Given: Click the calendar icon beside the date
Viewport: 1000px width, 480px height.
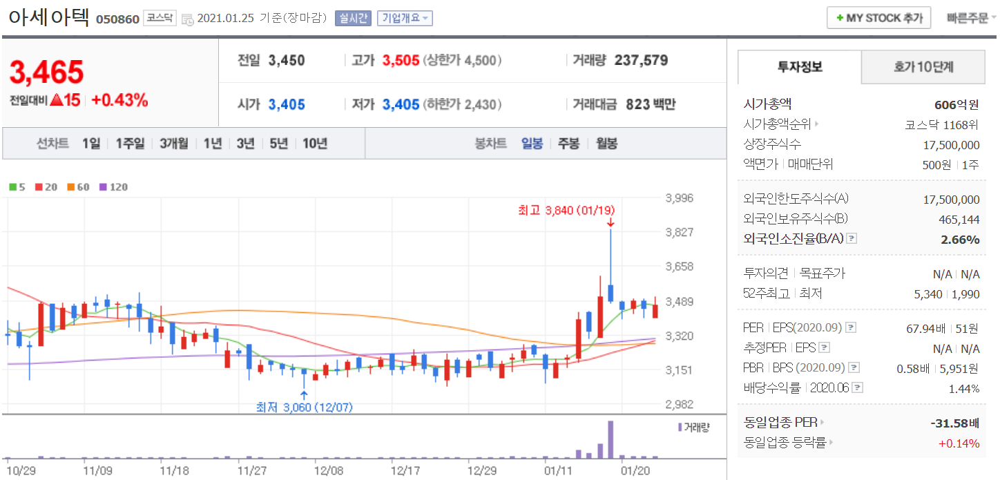Looking at the screenshot, I should click(x=187, y=19).
